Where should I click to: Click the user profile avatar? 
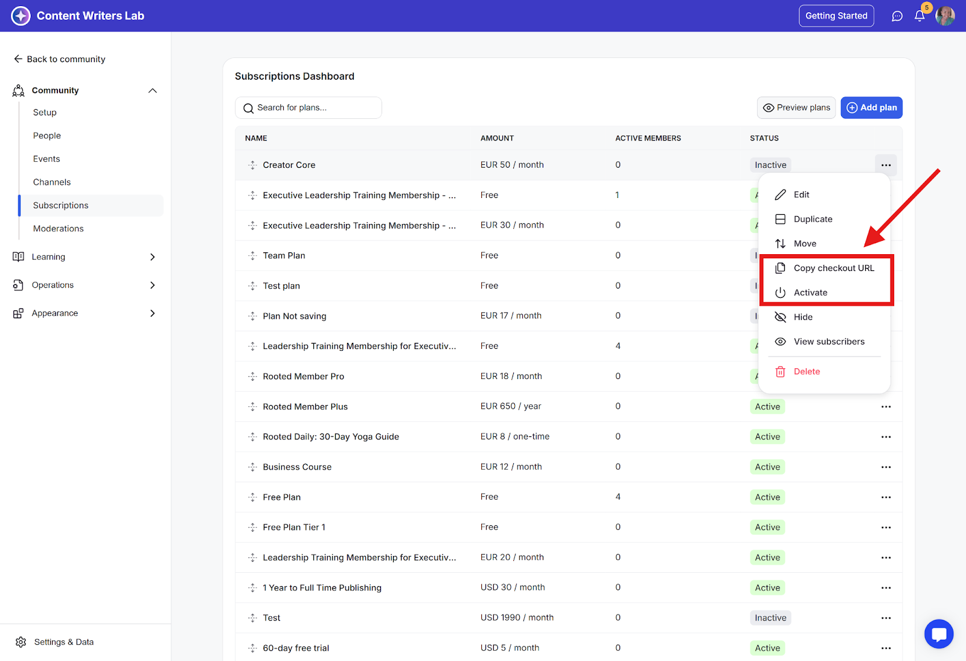[945, 16]
